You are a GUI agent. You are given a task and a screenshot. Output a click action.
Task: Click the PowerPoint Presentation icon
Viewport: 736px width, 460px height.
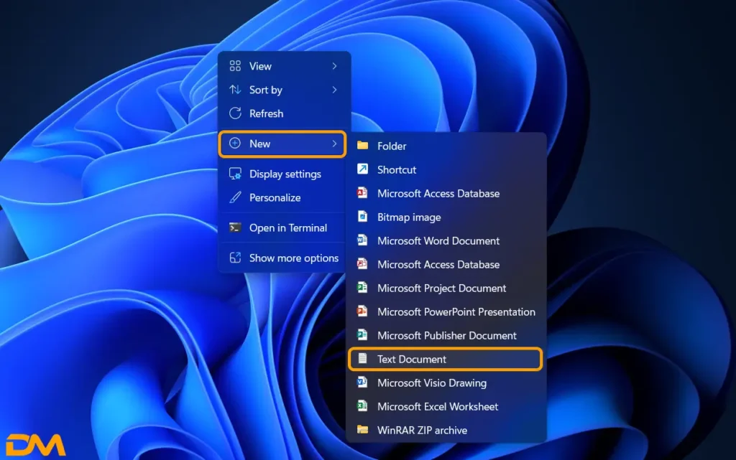[x=363, y=311]
